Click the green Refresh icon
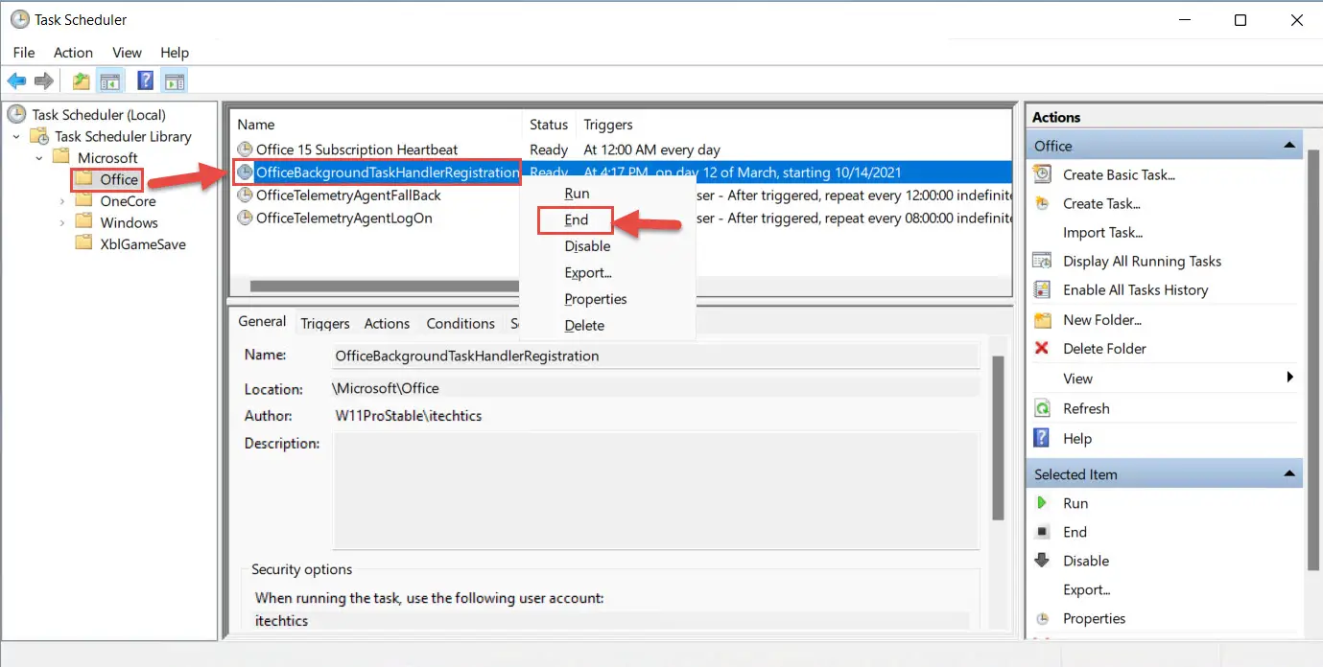This screenshot has width=1323, height=667. [1042, 408]
